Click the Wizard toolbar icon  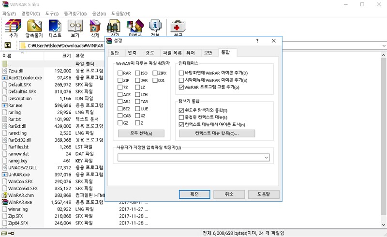coord(135,26)
